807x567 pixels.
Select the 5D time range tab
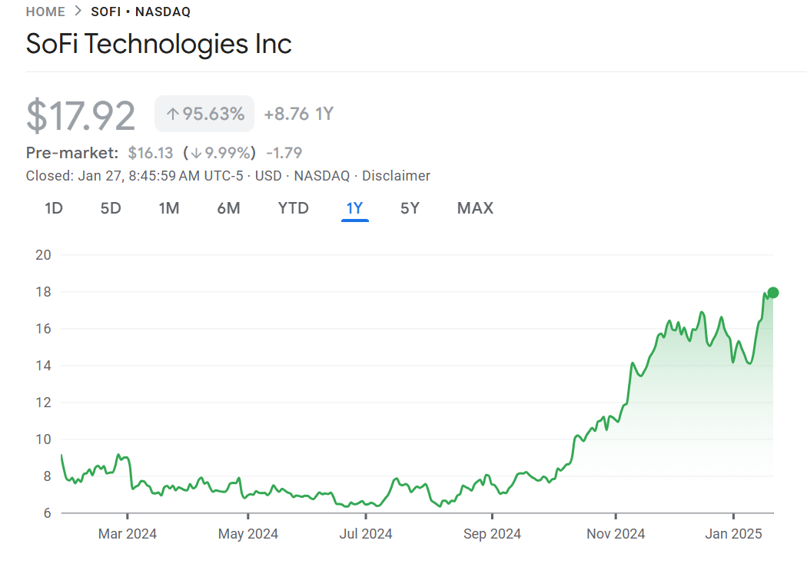point(111,208)
